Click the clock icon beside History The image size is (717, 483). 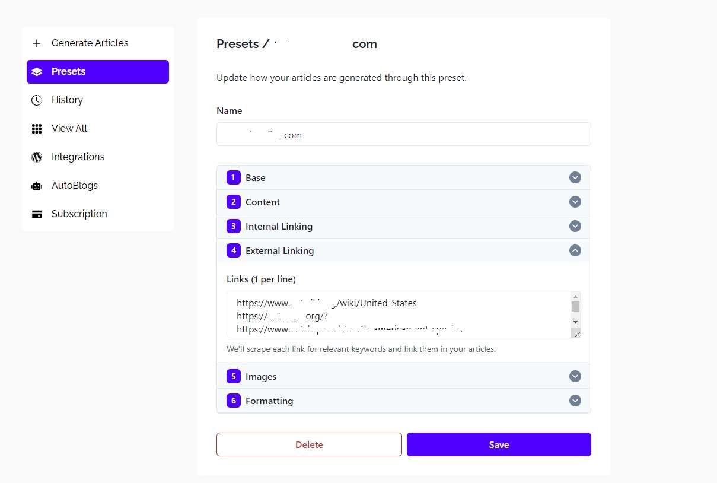[37, 100]
